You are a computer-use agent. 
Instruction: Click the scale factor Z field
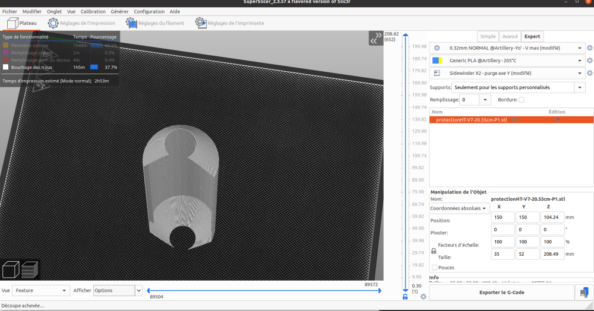(552, 242)
